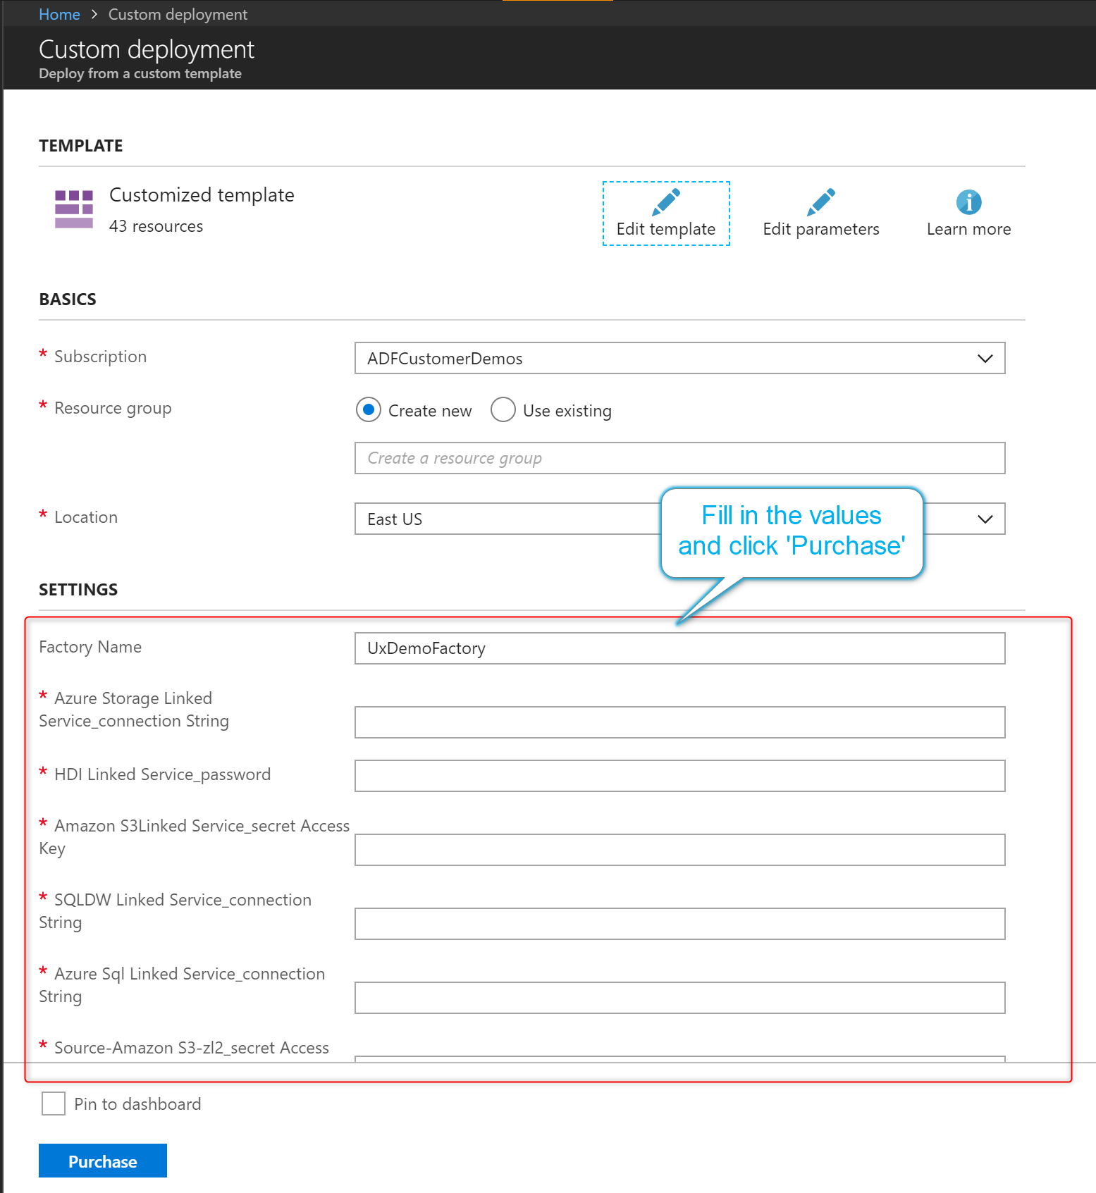The width and height of the screenshot is (1096, 1193).
Task: Click the SETTINGS section heading
Action: point(78,590)
